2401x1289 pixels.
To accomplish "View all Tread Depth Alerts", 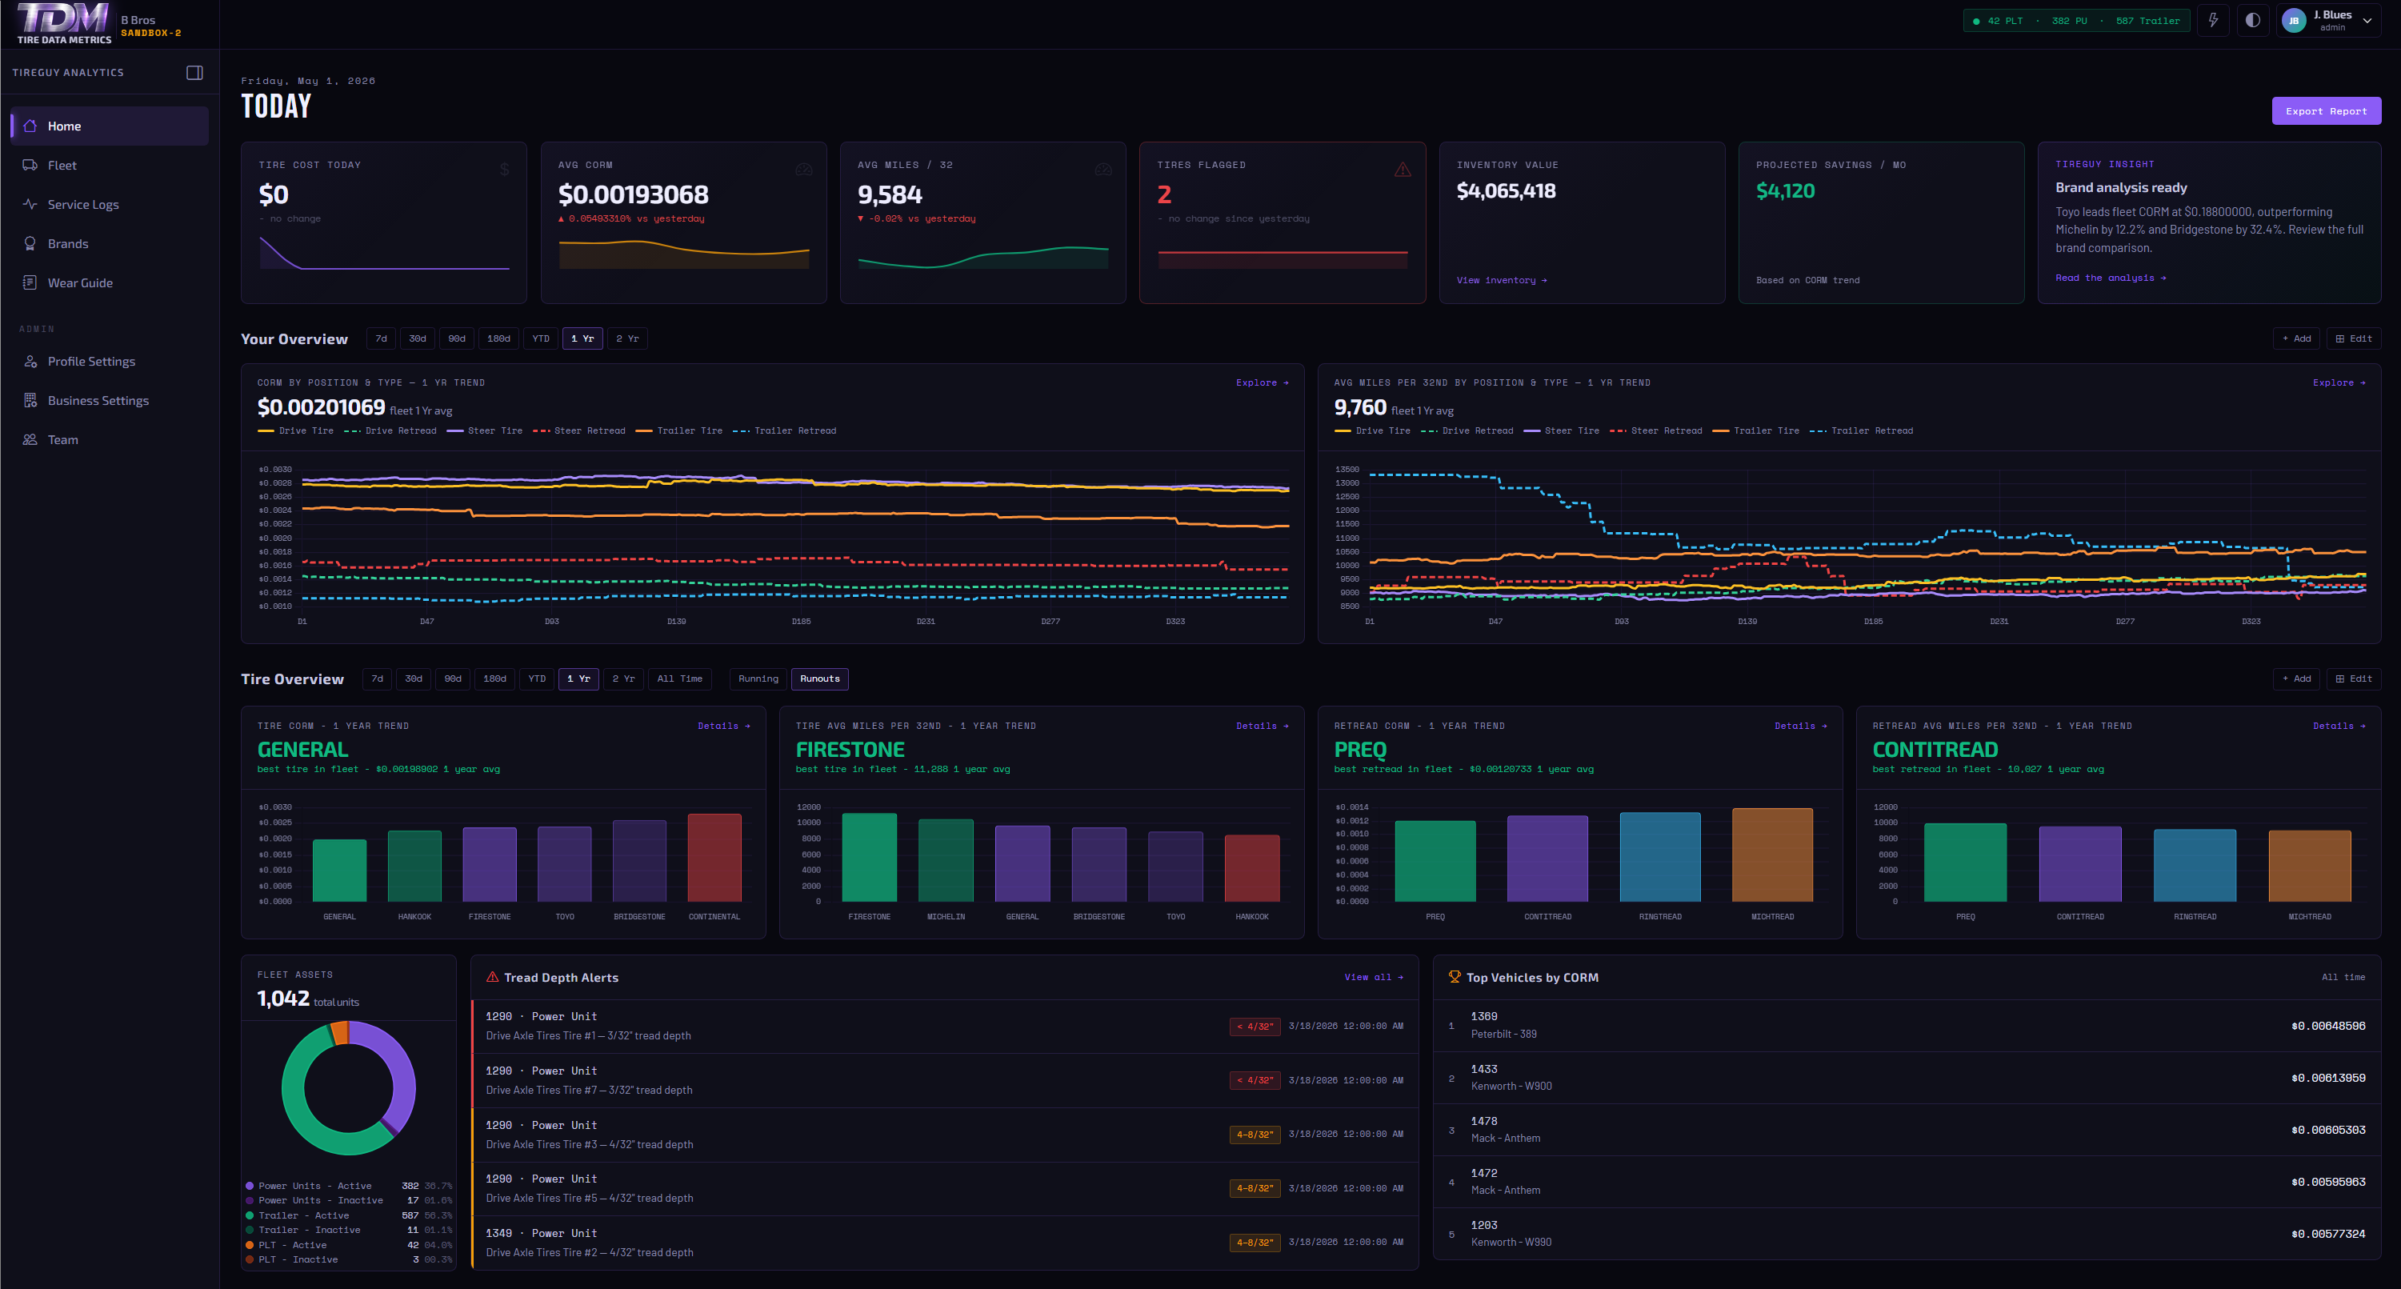I will (x=1374, y=977).
